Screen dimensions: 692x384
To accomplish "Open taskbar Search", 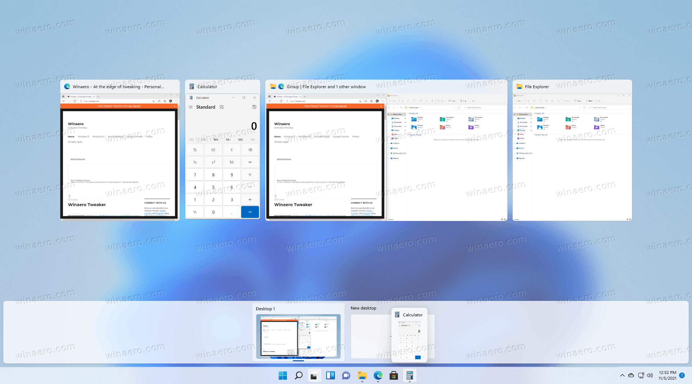I will [298, 376].
